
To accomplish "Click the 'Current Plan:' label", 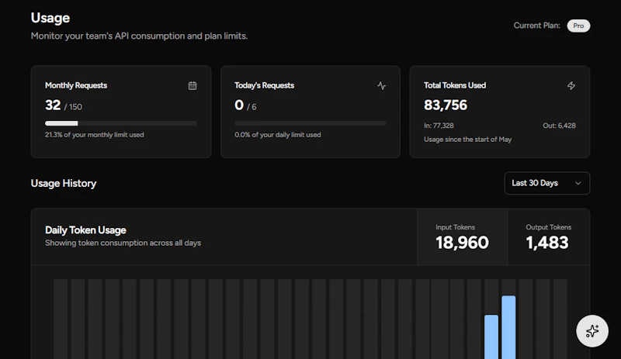I will pos(536,26).
